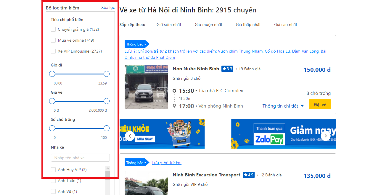Click the 150,000 đ price
This screenshot has width=381, height=195.
[x=317, y=70]
